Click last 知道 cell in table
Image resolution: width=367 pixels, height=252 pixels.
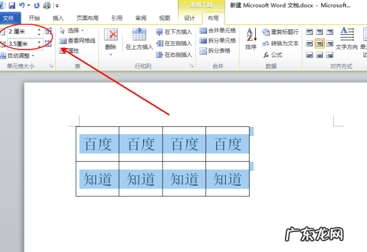[x=228, y=179]
